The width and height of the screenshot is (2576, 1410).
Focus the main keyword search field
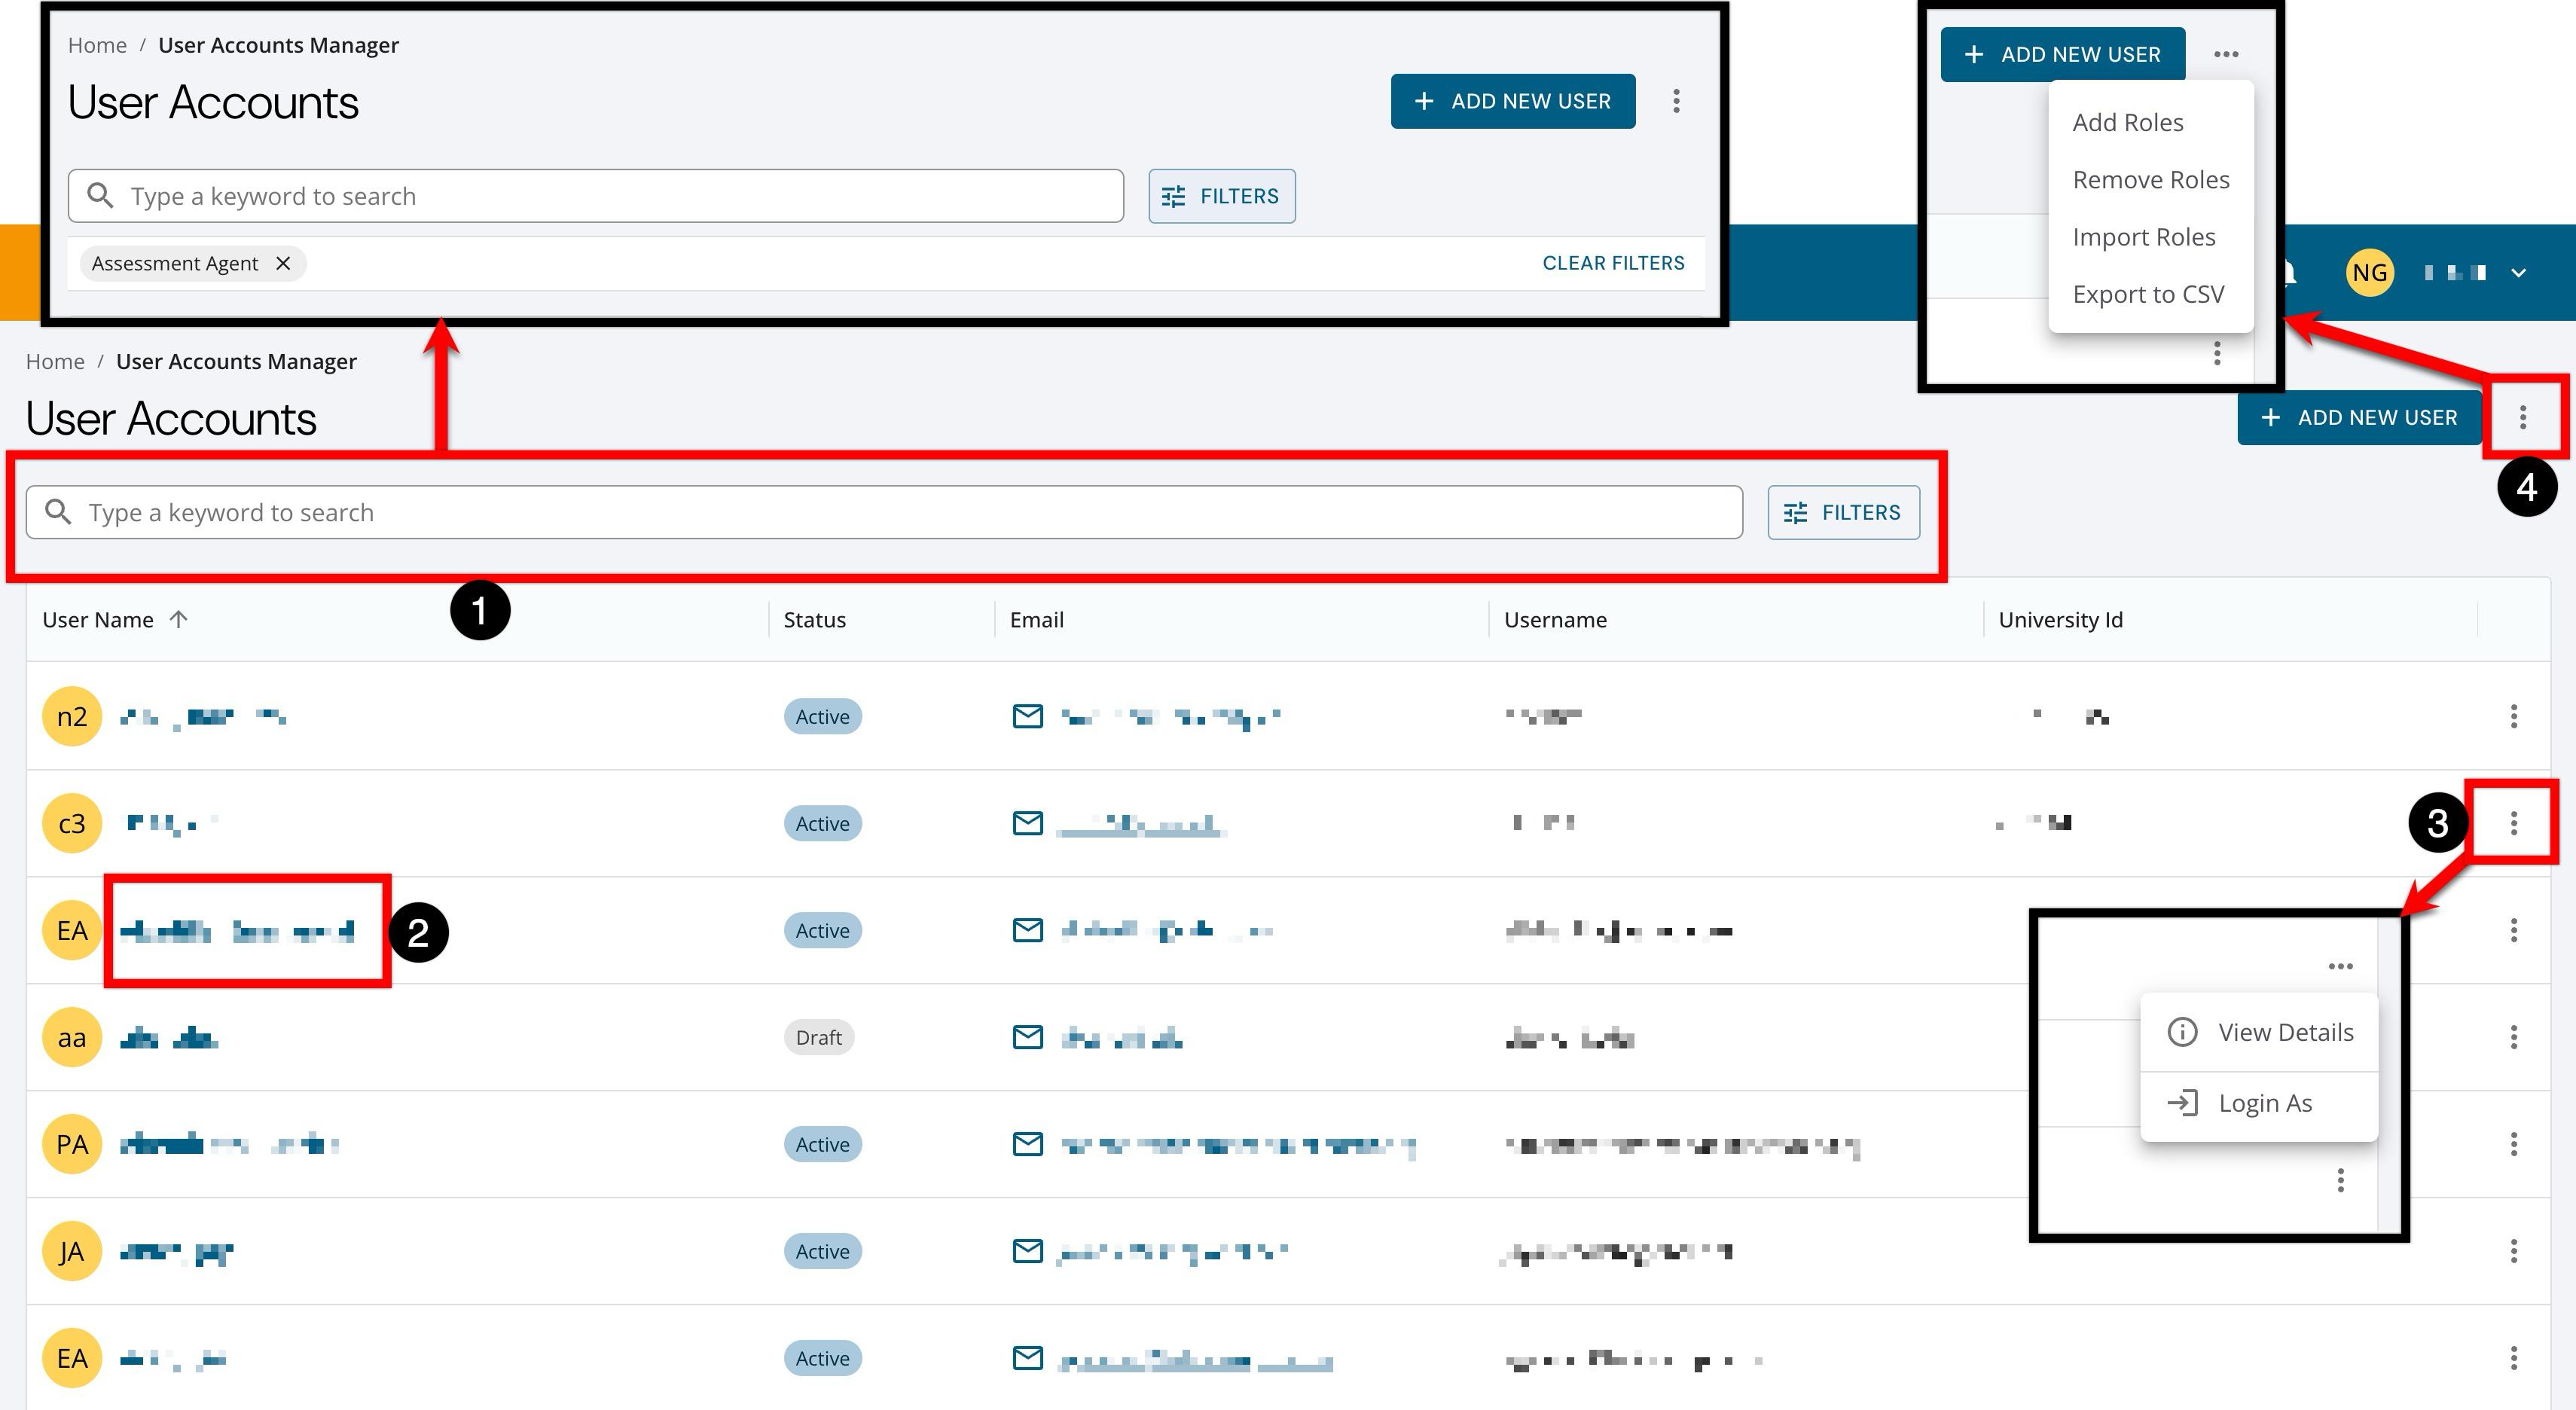(884, 512)
